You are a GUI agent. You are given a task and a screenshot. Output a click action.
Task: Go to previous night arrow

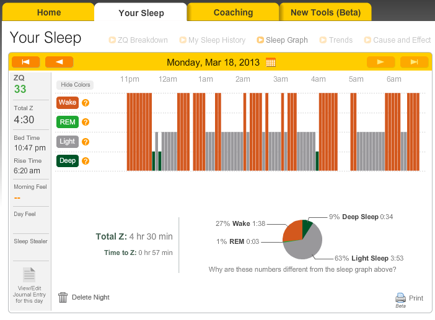59,62
